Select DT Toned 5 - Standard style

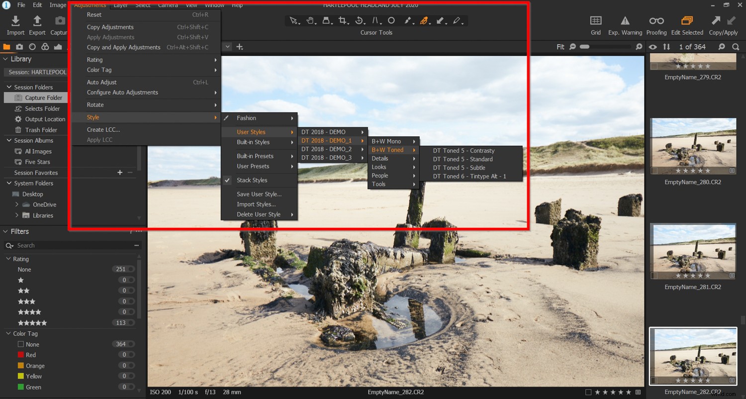click(x=463, y=159)
